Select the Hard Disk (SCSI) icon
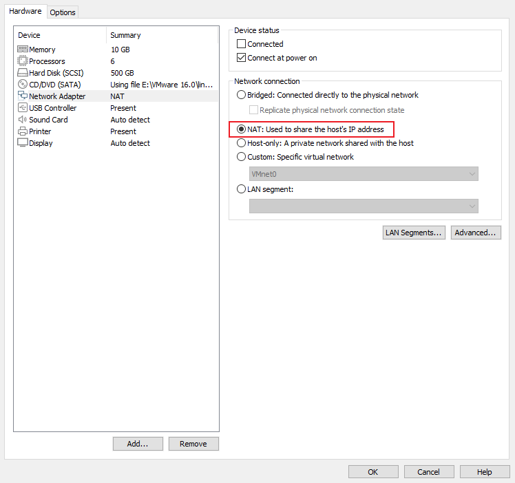515x483 pixels. (22, 72)
